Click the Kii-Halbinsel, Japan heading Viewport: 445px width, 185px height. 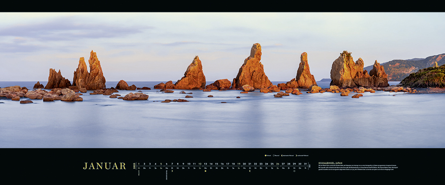pyautogui.click(x=330, y=163)
